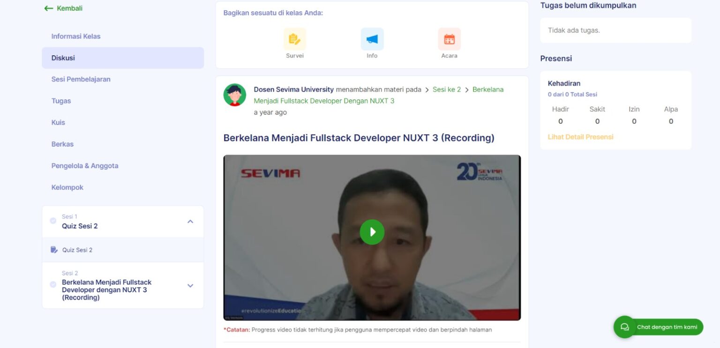This screenshot has width=720, height=348.
Task: Open the Tugas menu item
Action: [x=61, y=101]
